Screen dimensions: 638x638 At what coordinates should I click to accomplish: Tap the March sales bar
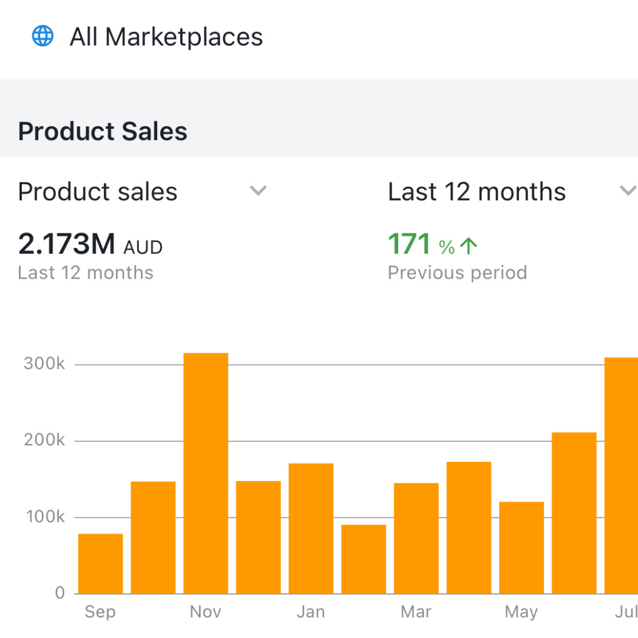416,538
